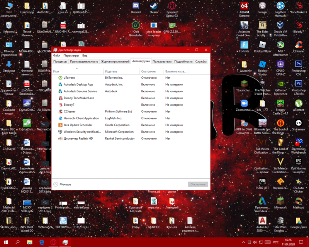Click Fortnite desktop icon

(x=244, y=45)
